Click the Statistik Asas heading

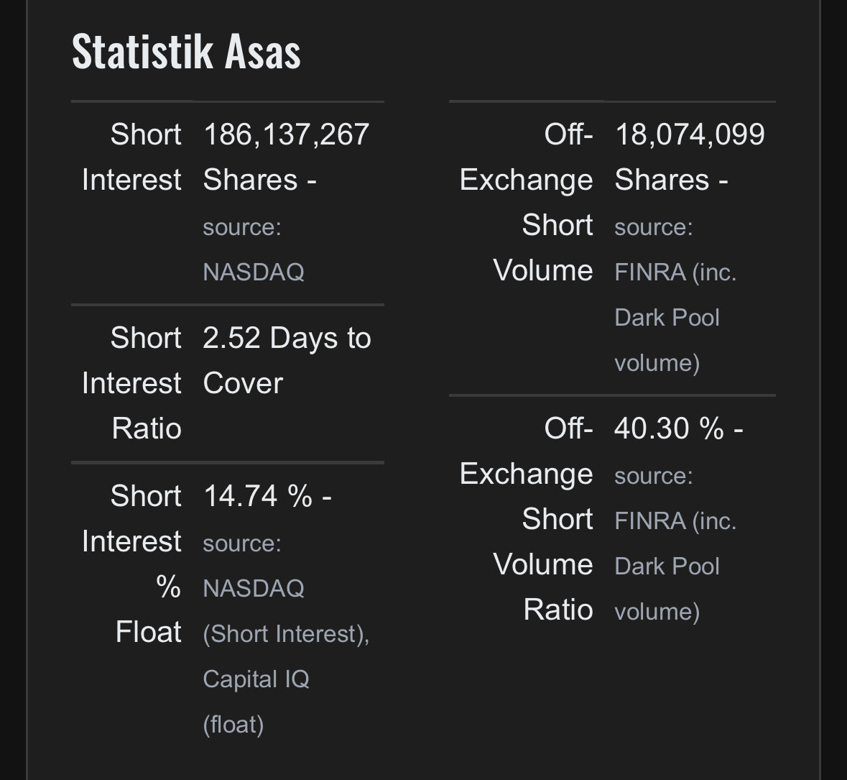coord(186,52)
